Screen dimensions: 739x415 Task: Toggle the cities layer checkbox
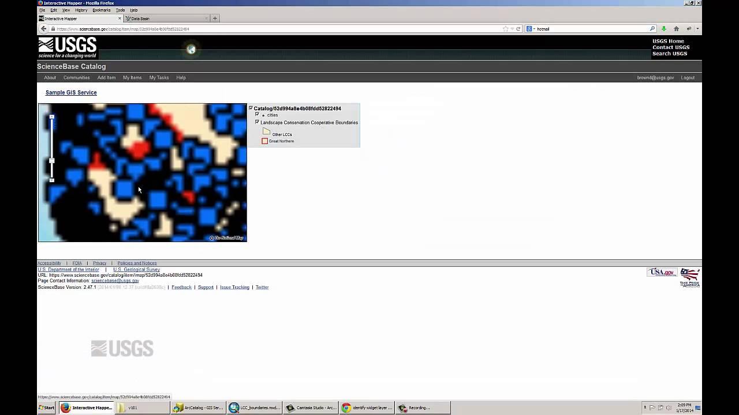(x=257, y=115)
